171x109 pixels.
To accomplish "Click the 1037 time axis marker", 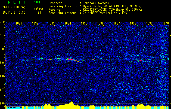I will [117, 23].
